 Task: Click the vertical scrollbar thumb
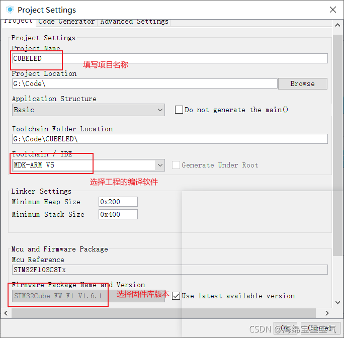click(x=338, y=145)
